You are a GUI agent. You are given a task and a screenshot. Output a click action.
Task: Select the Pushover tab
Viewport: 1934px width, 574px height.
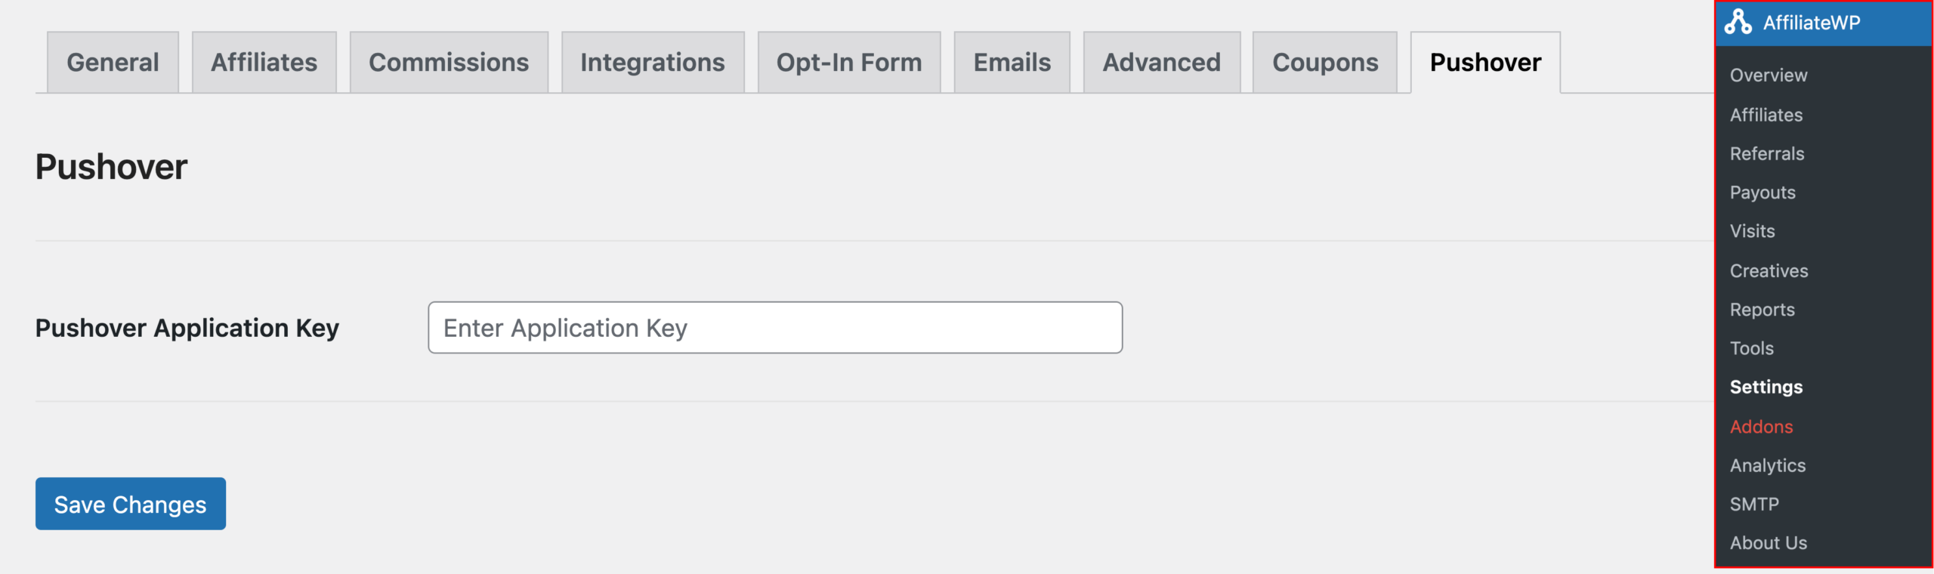(1484, 62)
